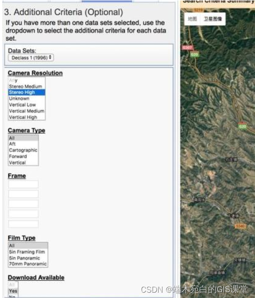Open the Data Sets dropdown Declass 1 (1996)
Viewport: 255px width, 298px height.
[31, 58]
